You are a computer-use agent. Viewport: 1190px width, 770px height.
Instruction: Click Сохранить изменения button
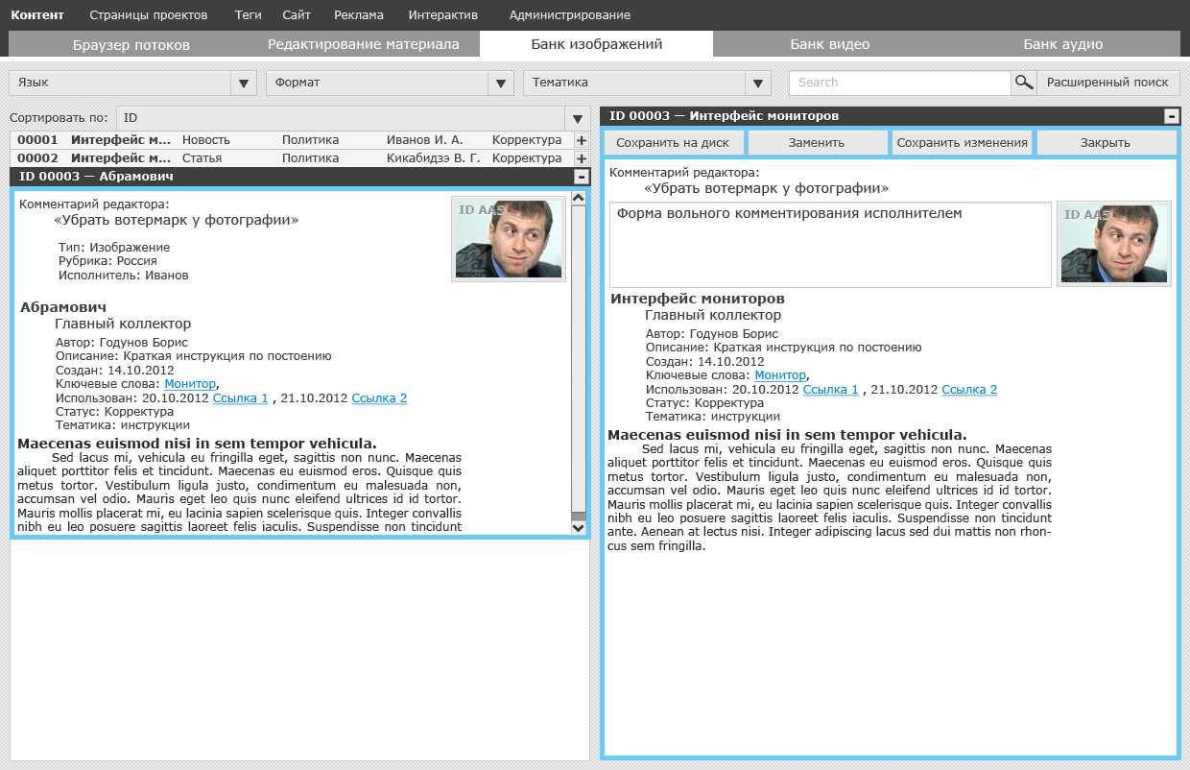[963, 143]
